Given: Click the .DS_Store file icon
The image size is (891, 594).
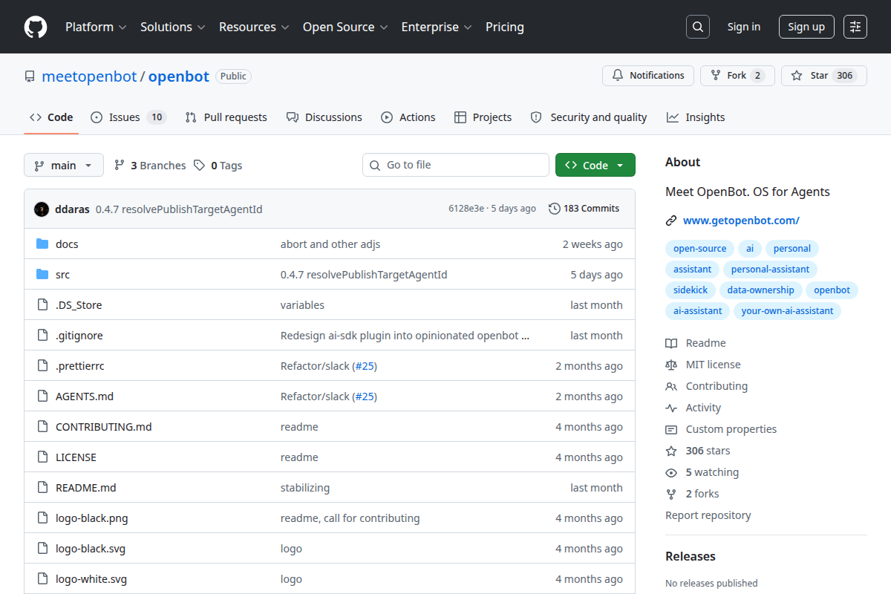Looking at the screenshot, I should [x=42, y=305].
